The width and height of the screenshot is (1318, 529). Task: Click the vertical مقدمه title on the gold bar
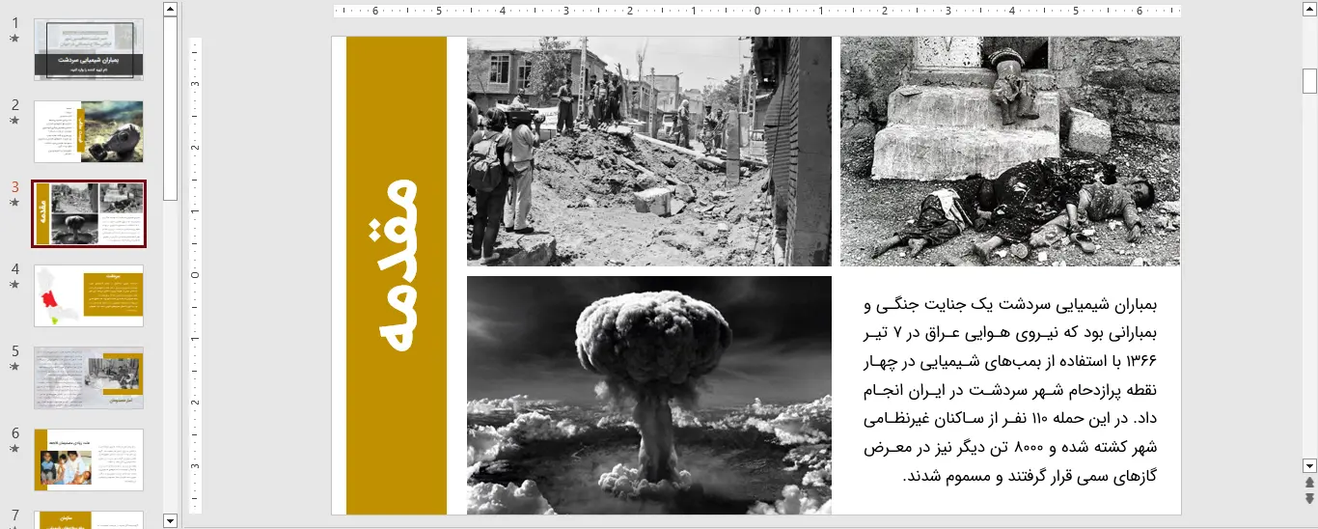(397, 275)
